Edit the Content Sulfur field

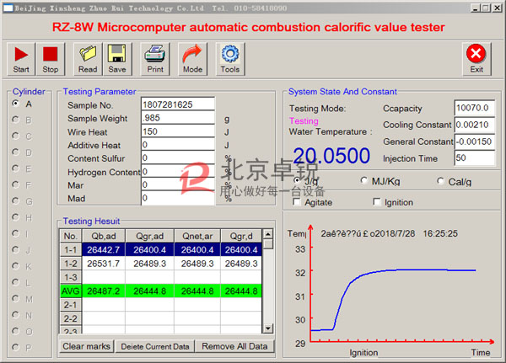click(x=178, y=157)
